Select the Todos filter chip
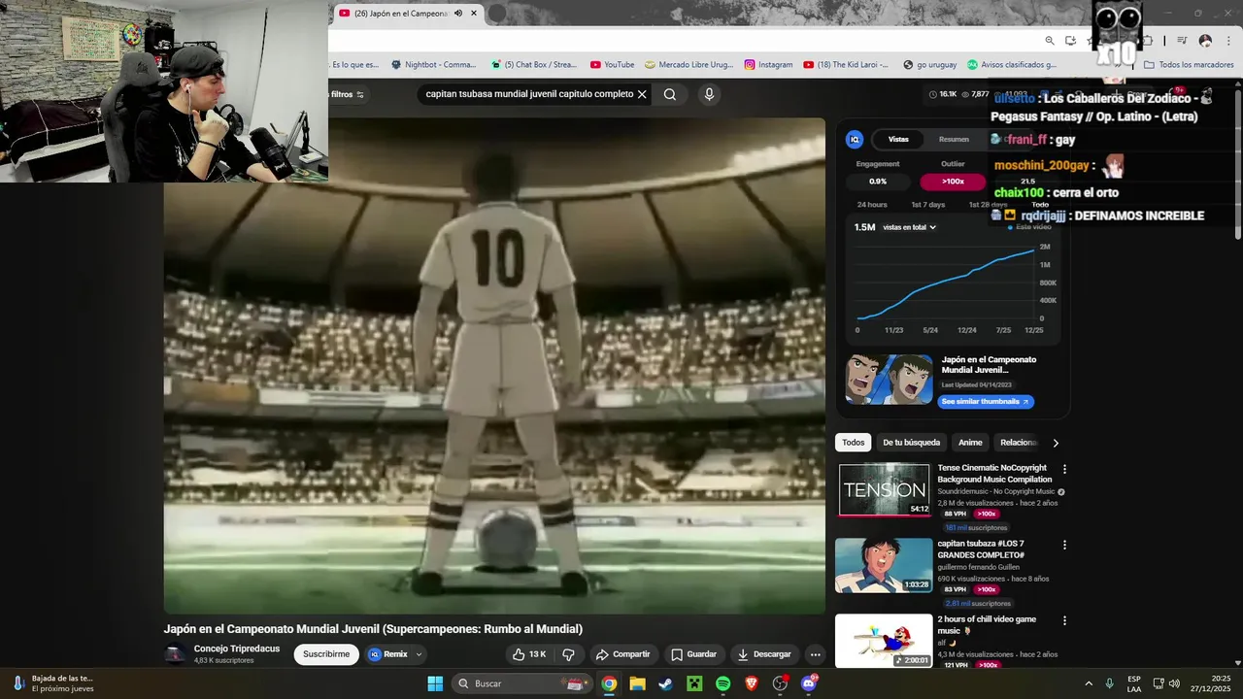The height and width of the screenshot is (699, 1243). pos(853,443)
